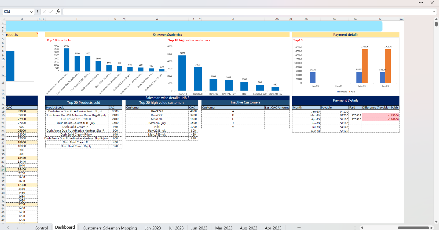Open sheet tab options dots near scrollbar
Image resolution: width=439 pixels, height=230 pixels.
(355, 228)
